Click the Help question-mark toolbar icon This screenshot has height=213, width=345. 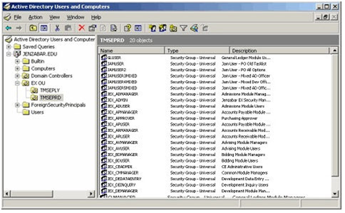pos(127,28)
